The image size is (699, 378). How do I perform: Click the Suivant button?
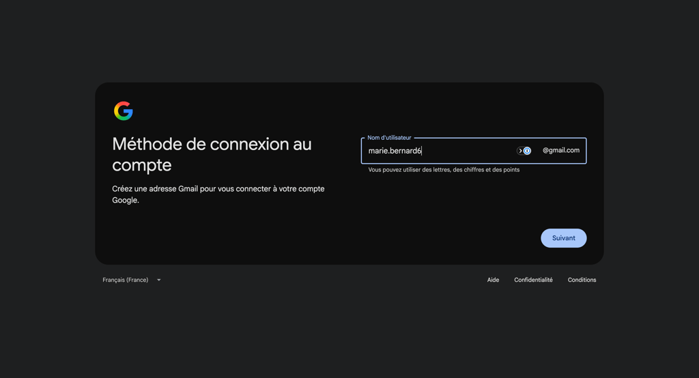[563, 238]
